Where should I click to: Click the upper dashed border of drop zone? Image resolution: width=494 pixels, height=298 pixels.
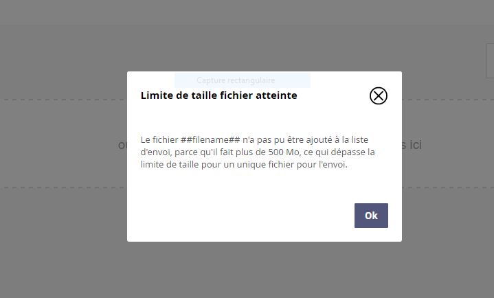[62, 100]
